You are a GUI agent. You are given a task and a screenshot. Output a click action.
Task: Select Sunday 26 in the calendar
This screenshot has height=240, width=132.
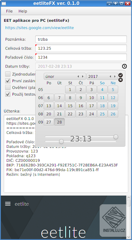[x=113, y=114]
